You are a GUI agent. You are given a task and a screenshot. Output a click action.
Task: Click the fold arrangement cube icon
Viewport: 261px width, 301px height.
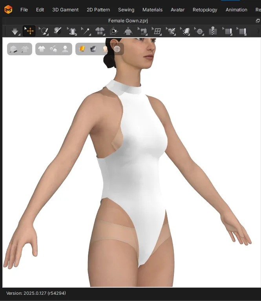(x=114, y=31)
